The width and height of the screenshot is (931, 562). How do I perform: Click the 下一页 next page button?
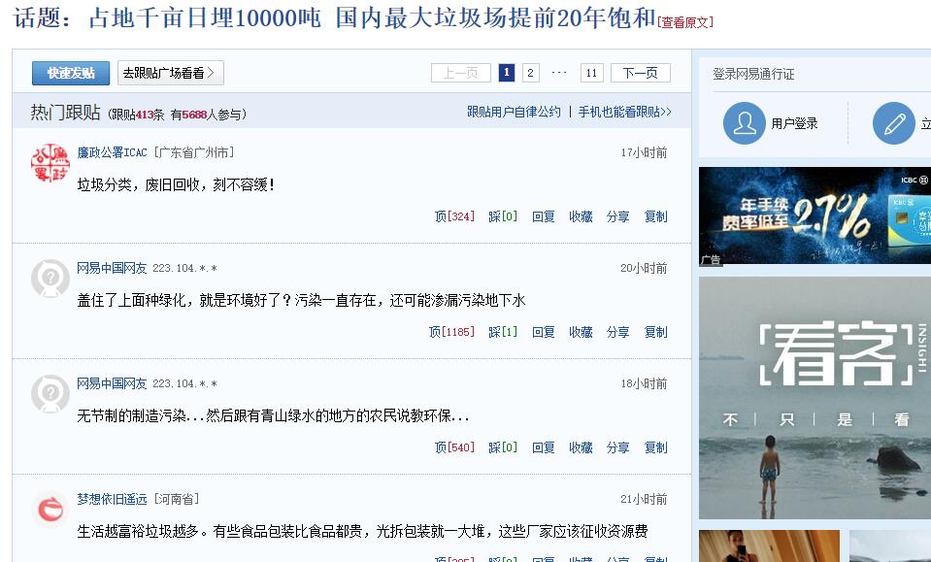click(x=641, y=73)
